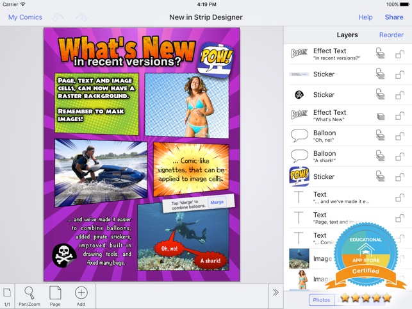The width and height of the screenshot is (412, 309).
Task: Select the diver Image layer thumbnail
Action: tap(299, 259)
